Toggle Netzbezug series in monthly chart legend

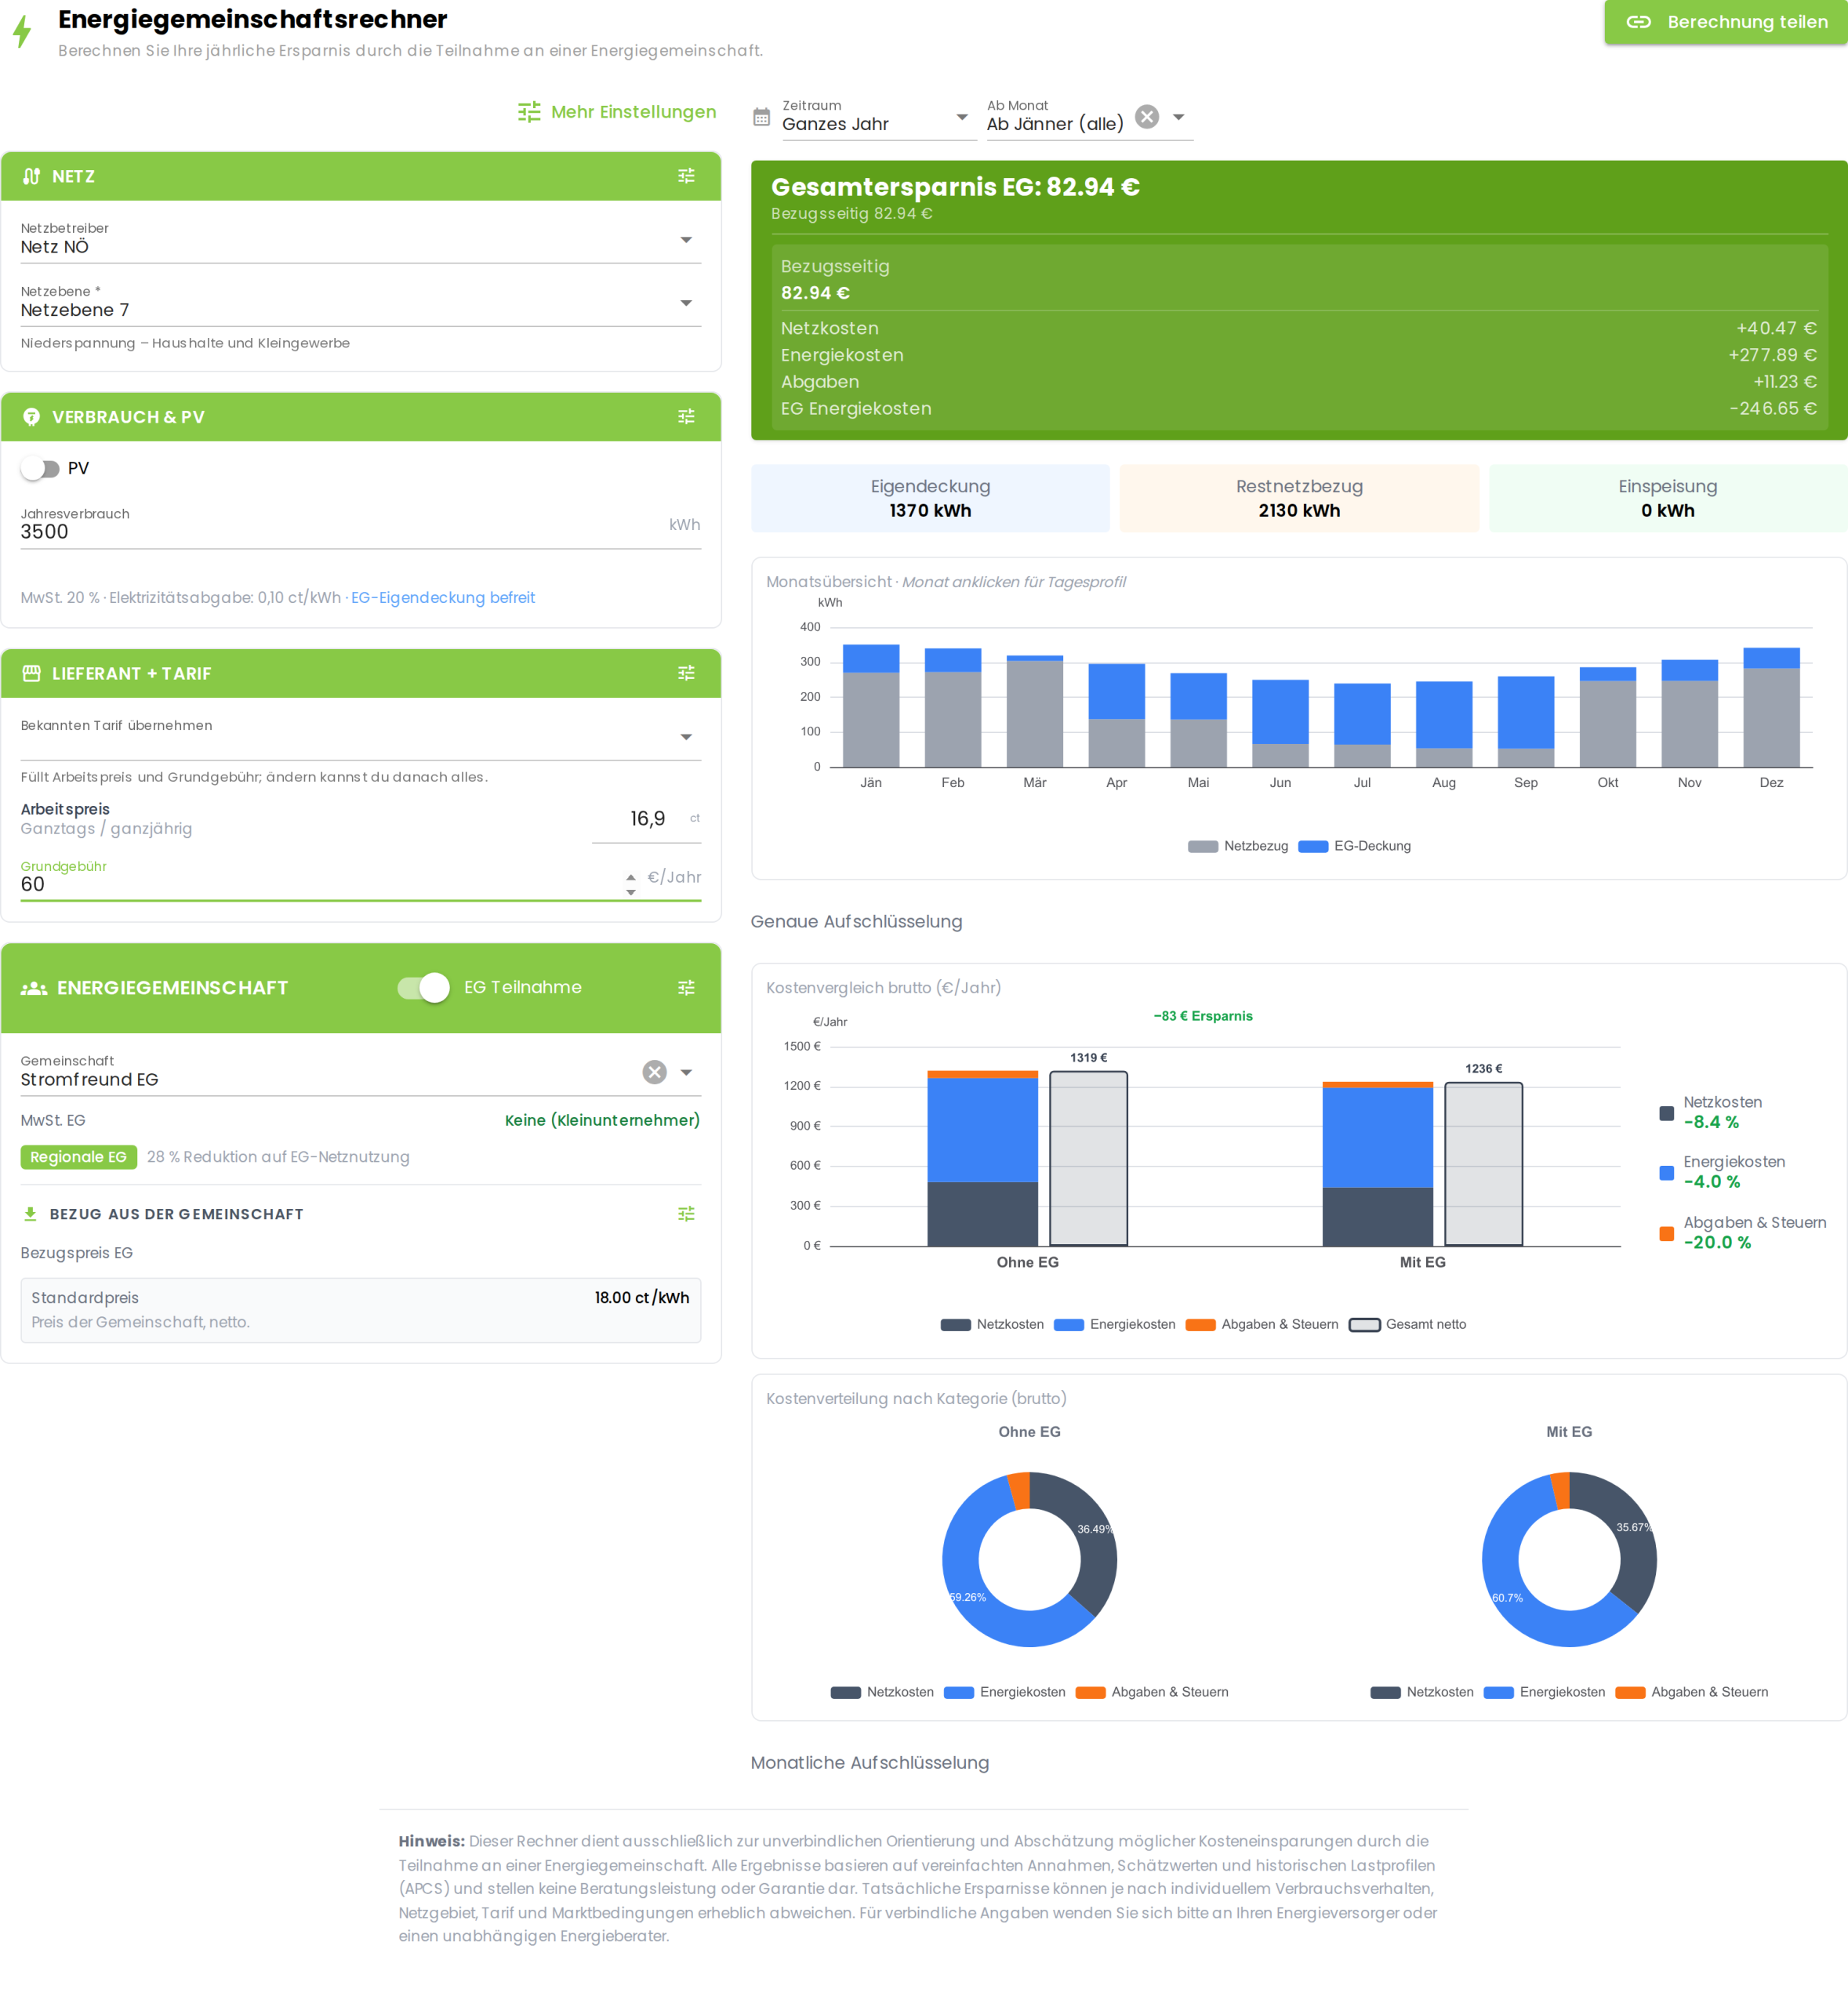(1237, 846)
